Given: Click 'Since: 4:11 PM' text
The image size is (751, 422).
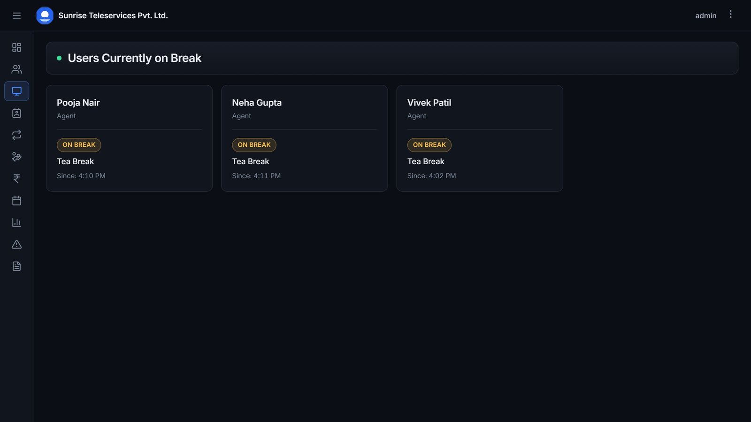Looking at the screenshot, I should click(x=256, y=176).
